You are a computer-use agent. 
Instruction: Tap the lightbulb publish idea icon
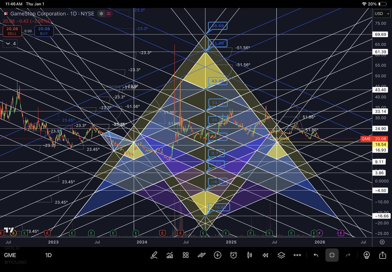click(x=367, y=255)
